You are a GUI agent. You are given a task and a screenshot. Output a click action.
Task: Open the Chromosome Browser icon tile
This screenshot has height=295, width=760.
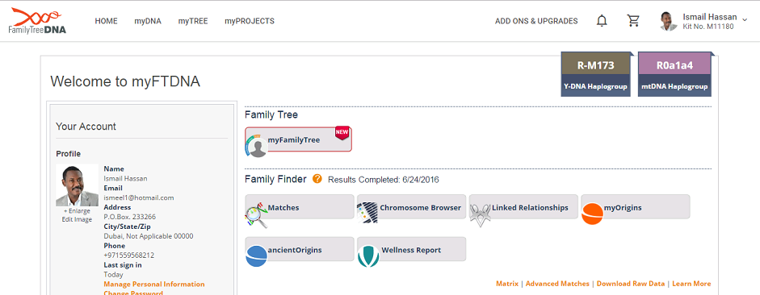[412, 207]
